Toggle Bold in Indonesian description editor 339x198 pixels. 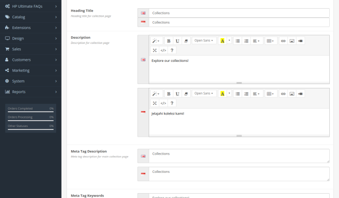click(169, 94)
